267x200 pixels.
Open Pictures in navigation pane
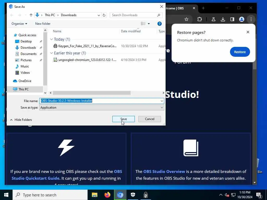pyautogui.click(x=26, y=60)
